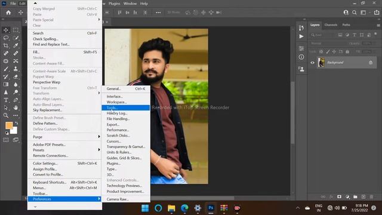This screenshot has height=215, width=382.
Task: Select the Rectangular Marquee tool
Action: click(16, 30)
